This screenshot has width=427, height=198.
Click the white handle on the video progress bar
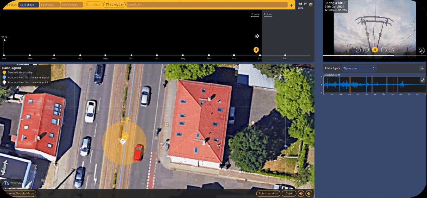point(393,55)
